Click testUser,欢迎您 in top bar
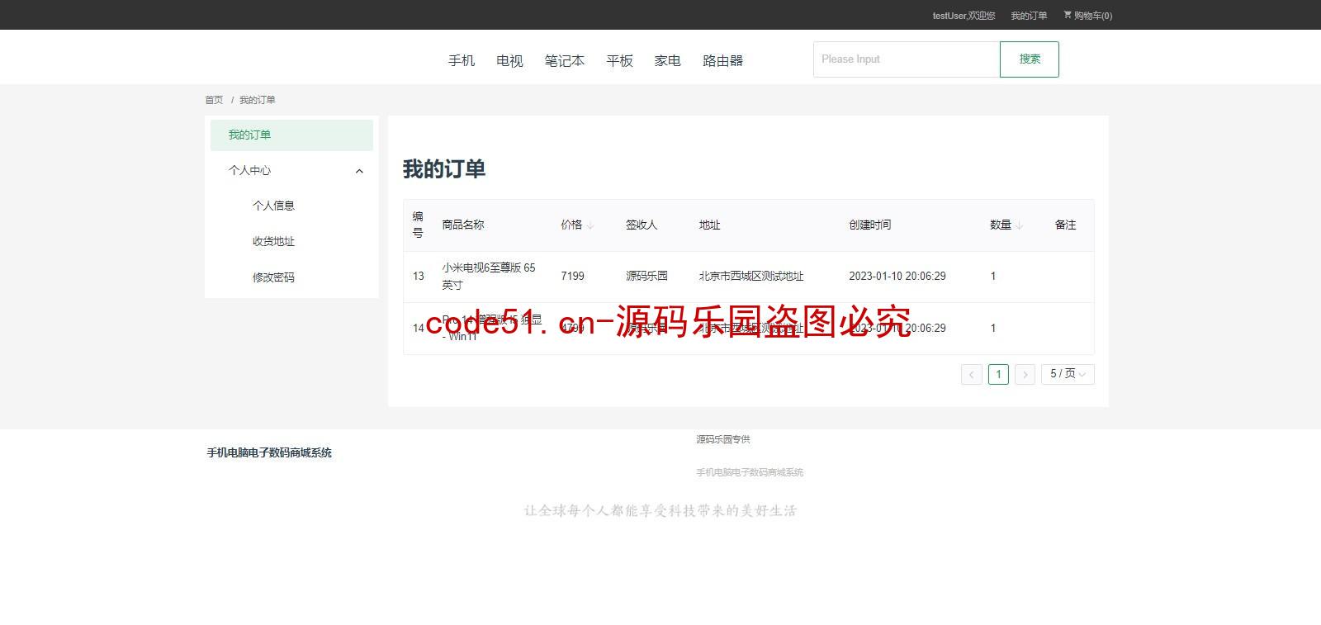This screenshot has width=1321, height=625. [x=964, y=16]
